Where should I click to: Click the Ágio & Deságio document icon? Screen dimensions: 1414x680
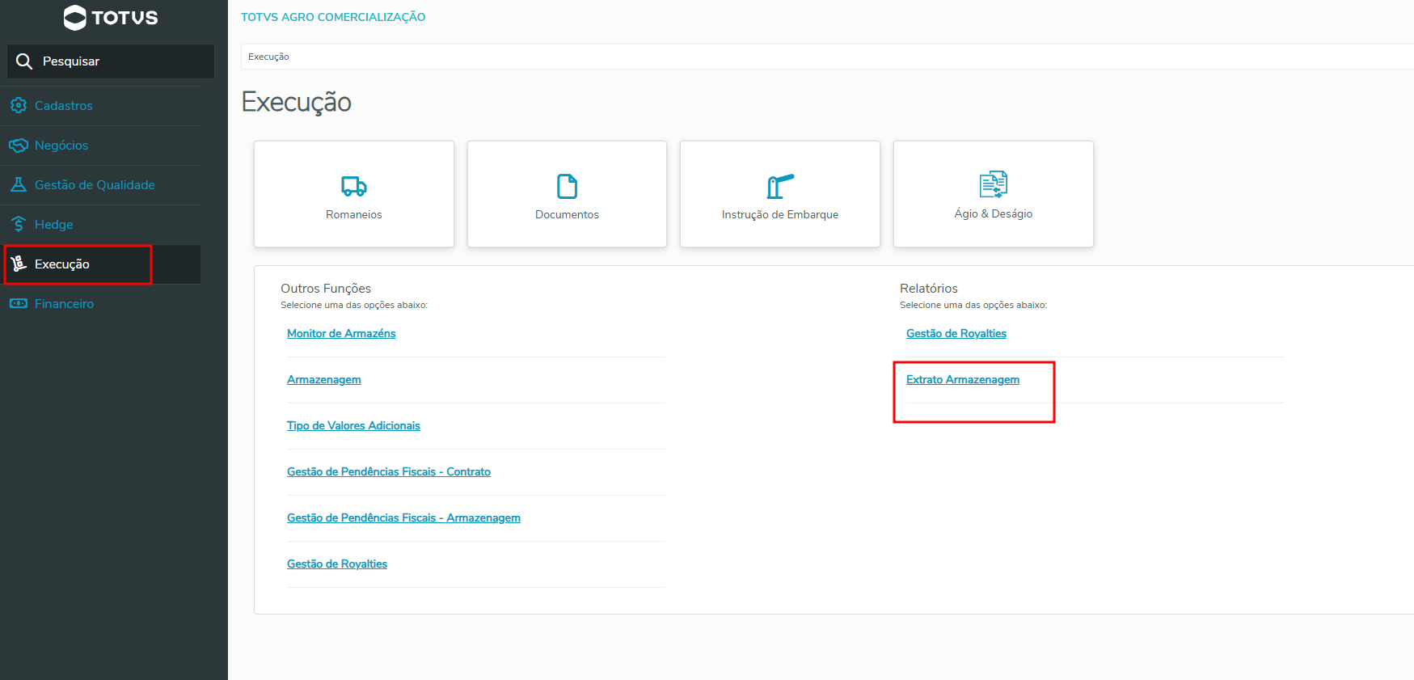(x=994, y=184)
